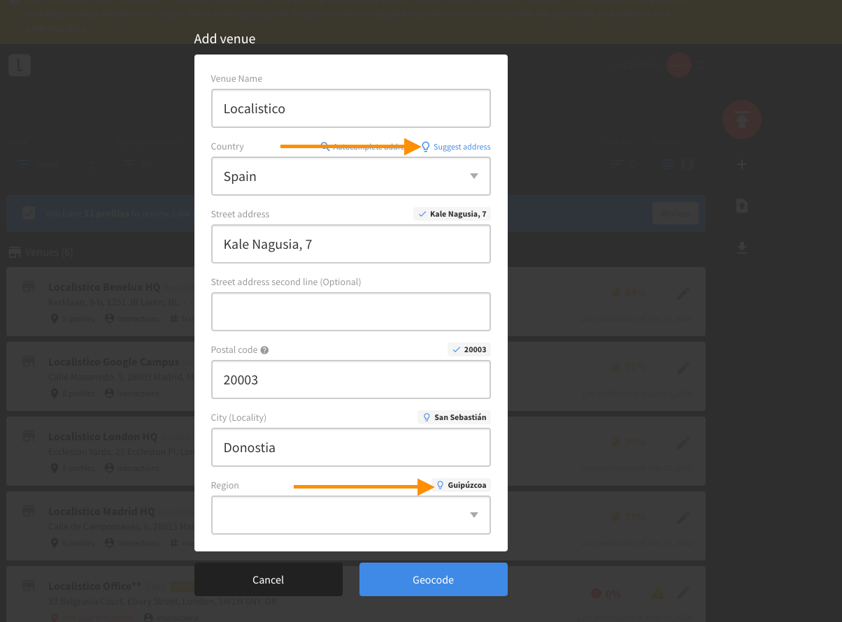Click Interactions under Localistico Google Campus
842x622 pixels.
132,393
